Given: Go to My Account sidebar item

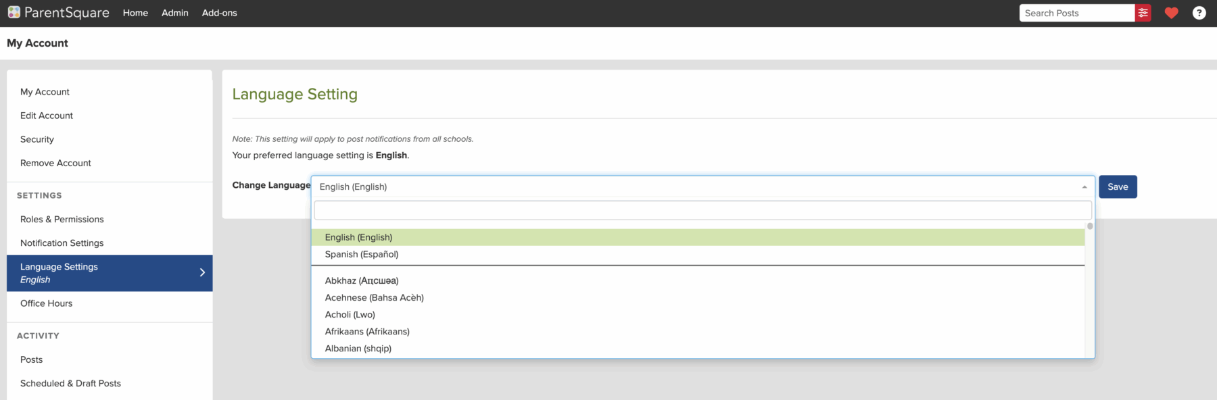Looking at the screenshot, I should click(x=45, y=92).
